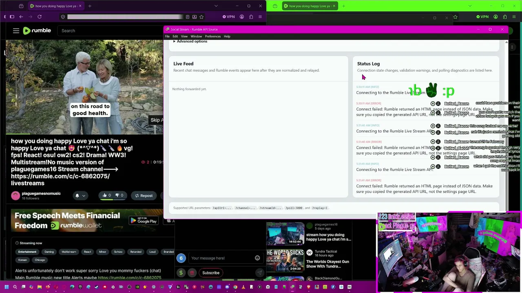Open the File menu in Social Stream

(167, 36)
